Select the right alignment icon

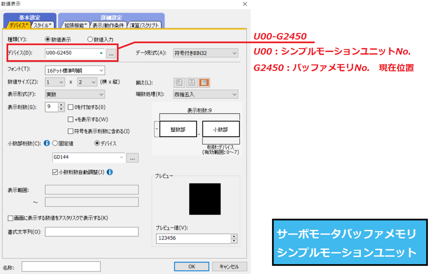(x=204, y=82)
